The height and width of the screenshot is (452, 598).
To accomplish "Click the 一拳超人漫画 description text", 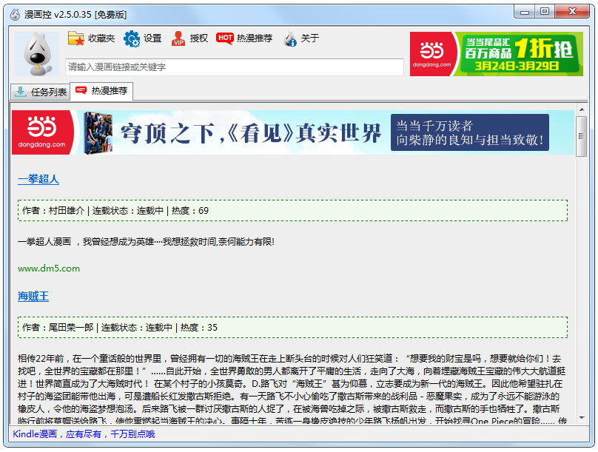I will (x=146, y=242).
